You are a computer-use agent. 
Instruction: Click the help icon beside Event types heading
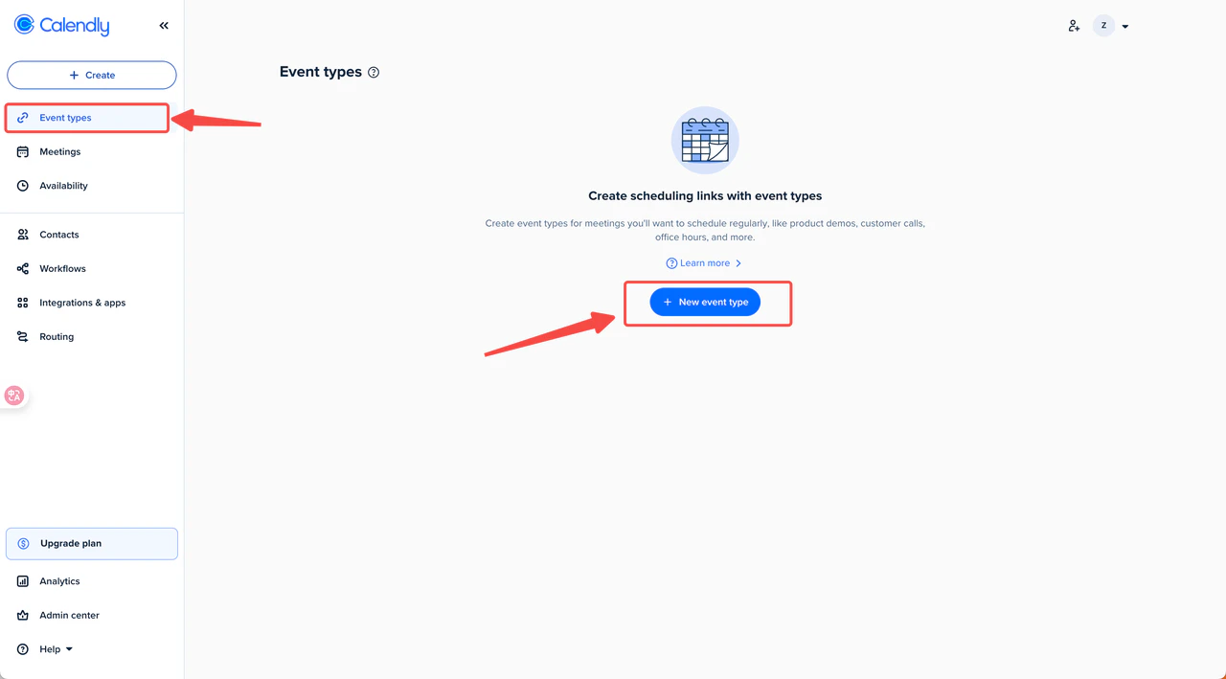point(374,73)
